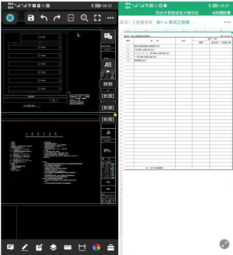Screen dimensions: 233x255
Task: Tap the 0元领好课 link
Action: [221, 13]
